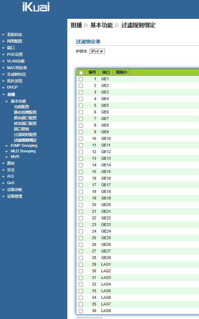Image resolution: width=199 pixels, height=319 pixels.
Task: Open 功能配置 in sidebar
Action: pyautogui.click(x=21, y=107)
